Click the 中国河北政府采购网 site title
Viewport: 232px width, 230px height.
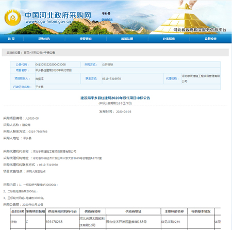coord(58,15)
